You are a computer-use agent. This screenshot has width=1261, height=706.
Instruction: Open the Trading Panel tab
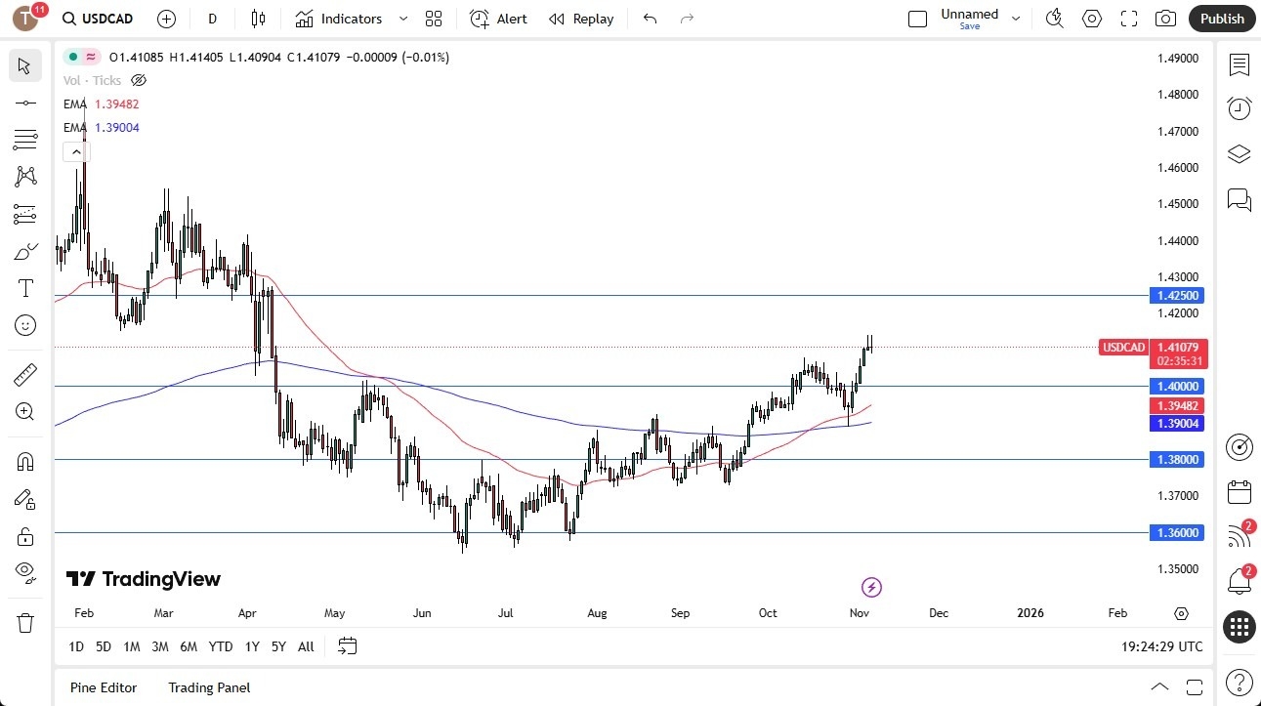click(208, 687)
